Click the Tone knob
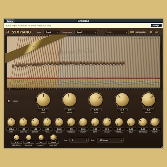This screenshot has width=167, height=167. click(x=96, y=100)
